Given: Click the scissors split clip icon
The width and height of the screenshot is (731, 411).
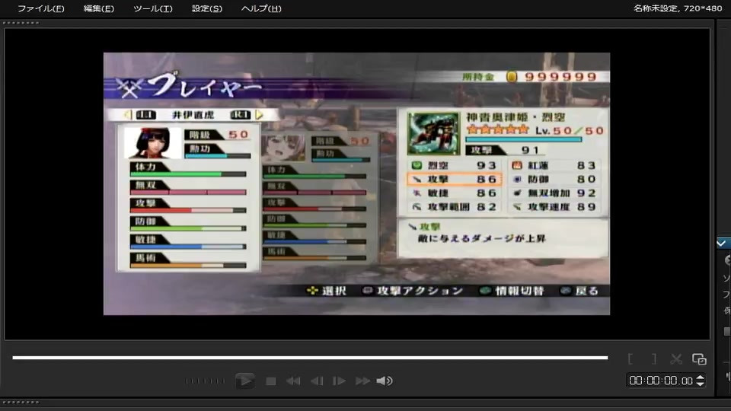Looking at the screenshot, I should [676, 358].
